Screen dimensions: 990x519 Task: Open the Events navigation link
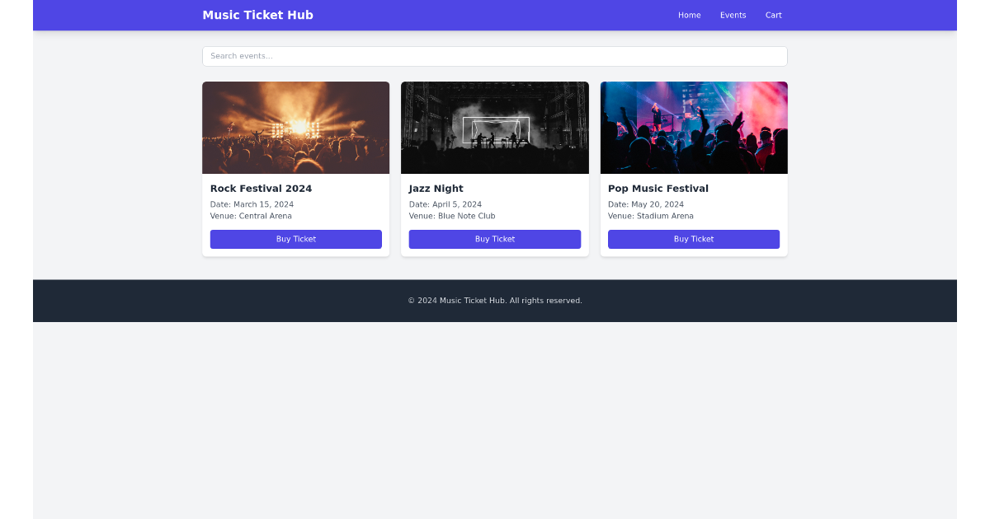(x=733, y=15)
